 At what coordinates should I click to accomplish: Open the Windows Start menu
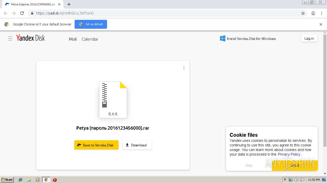[7, 179]
